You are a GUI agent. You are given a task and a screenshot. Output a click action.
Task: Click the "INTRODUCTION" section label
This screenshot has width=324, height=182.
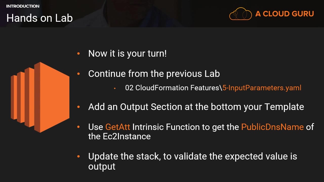(23, 6)
